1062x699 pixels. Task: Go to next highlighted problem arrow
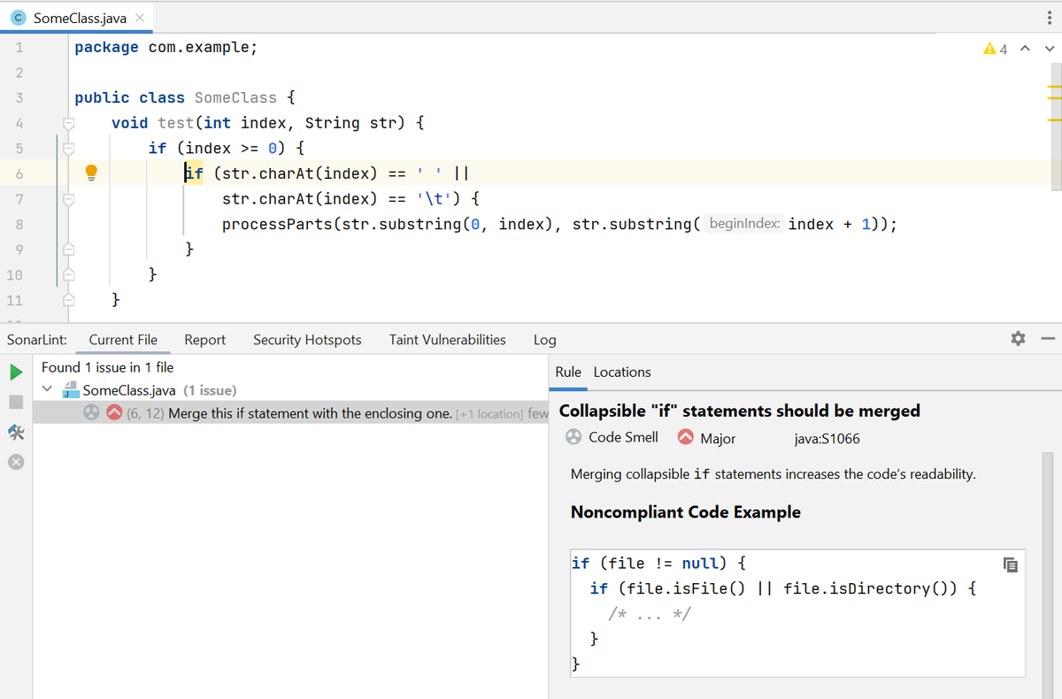coord(1049,49)
